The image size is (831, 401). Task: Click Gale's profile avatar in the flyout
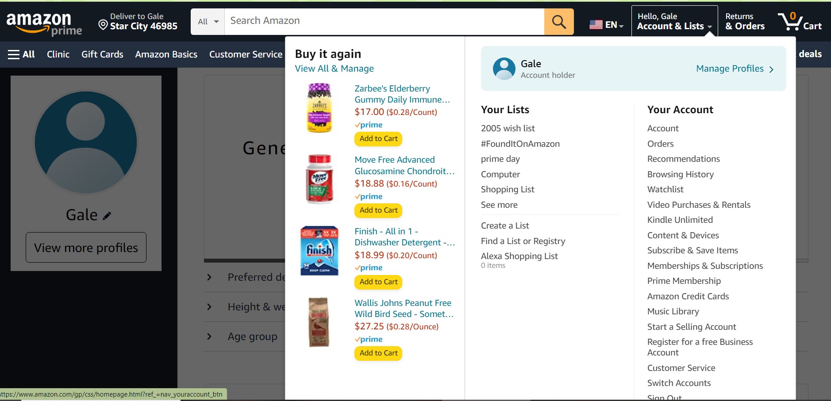pyautogui.click(x=504, y=69)
